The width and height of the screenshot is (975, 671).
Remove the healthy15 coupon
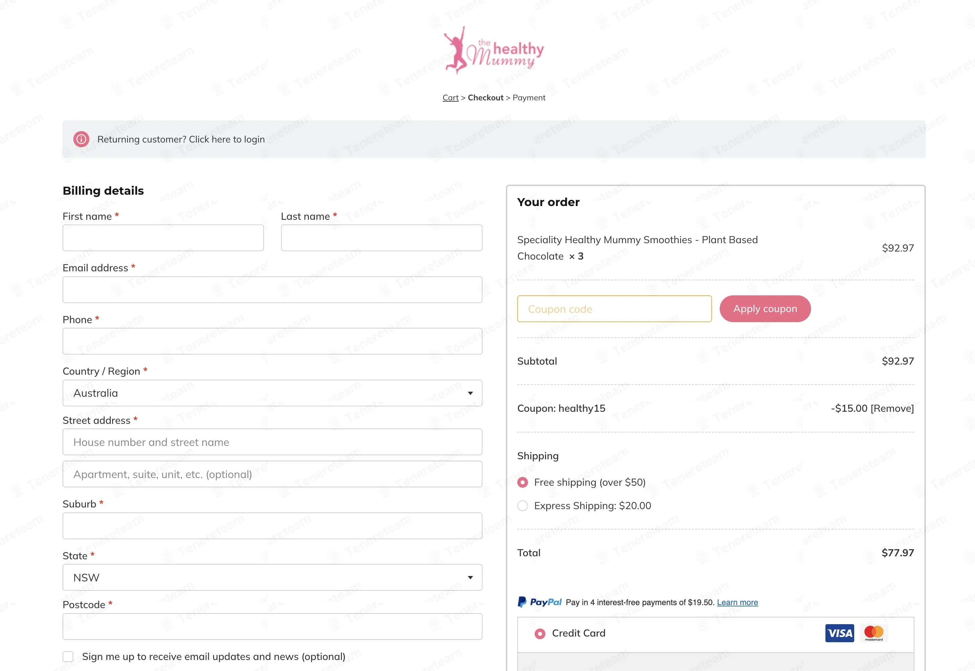point(892,408)
